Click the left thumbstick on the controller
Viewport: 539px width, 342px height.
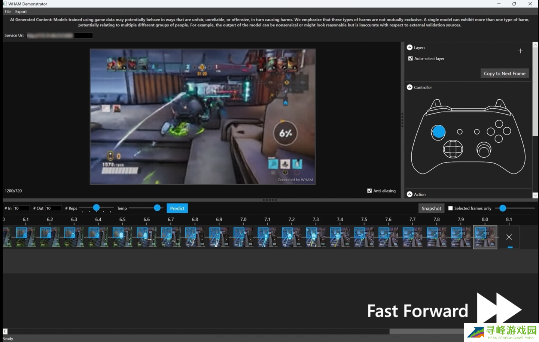point(438,132)
